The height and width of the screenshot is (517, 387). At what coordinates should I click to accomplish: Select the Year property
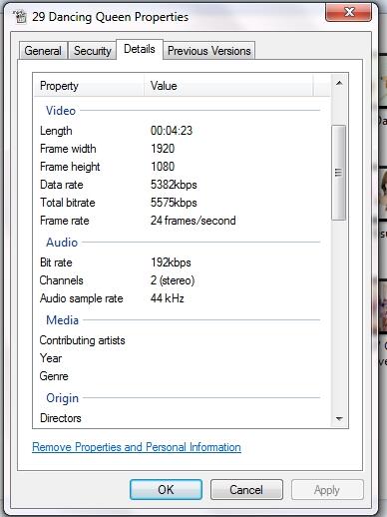coord(51,358)
